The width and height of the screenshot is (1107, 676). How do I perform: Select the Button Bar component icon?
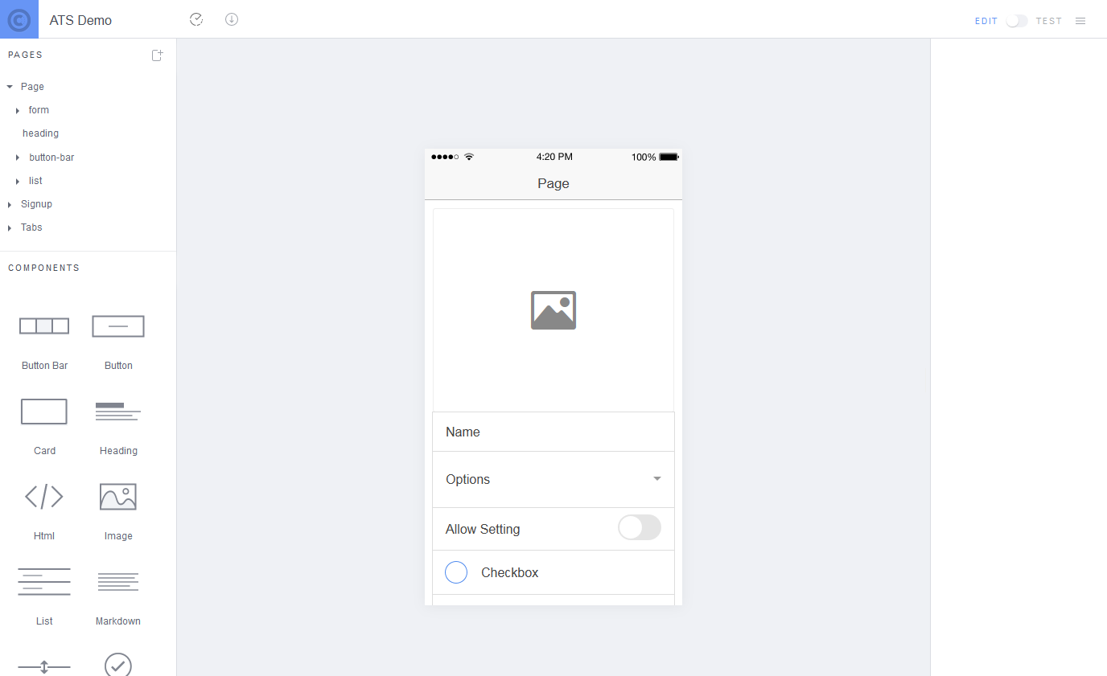point(44,326)
